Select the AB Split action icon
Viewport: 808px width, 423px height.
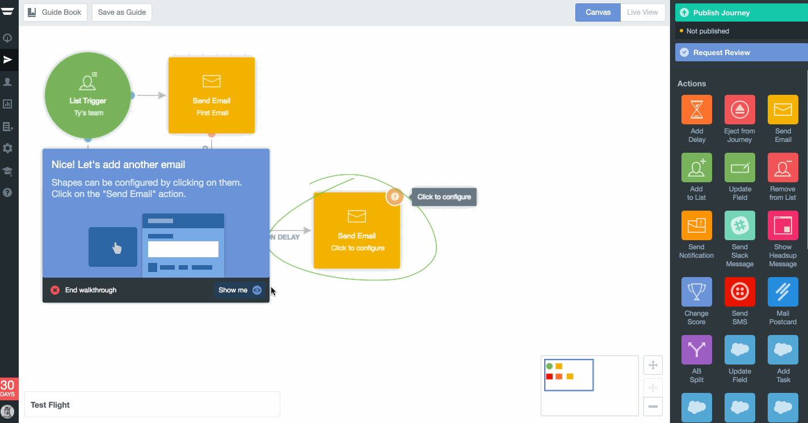tap(696, 350)
